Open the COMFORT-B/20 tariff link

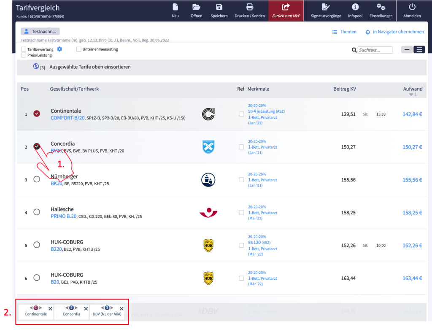(67, 118)
